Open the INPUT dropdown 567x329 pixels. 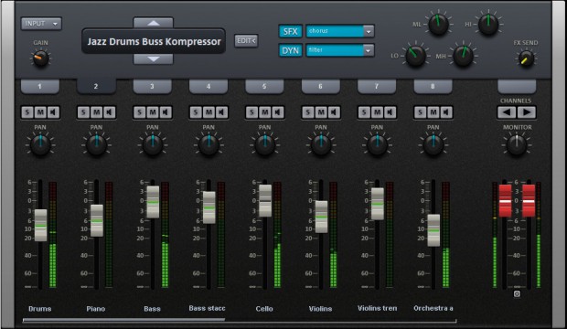(41, 24)
